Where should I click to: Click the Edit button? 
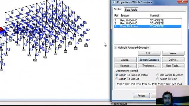(149, 53)
